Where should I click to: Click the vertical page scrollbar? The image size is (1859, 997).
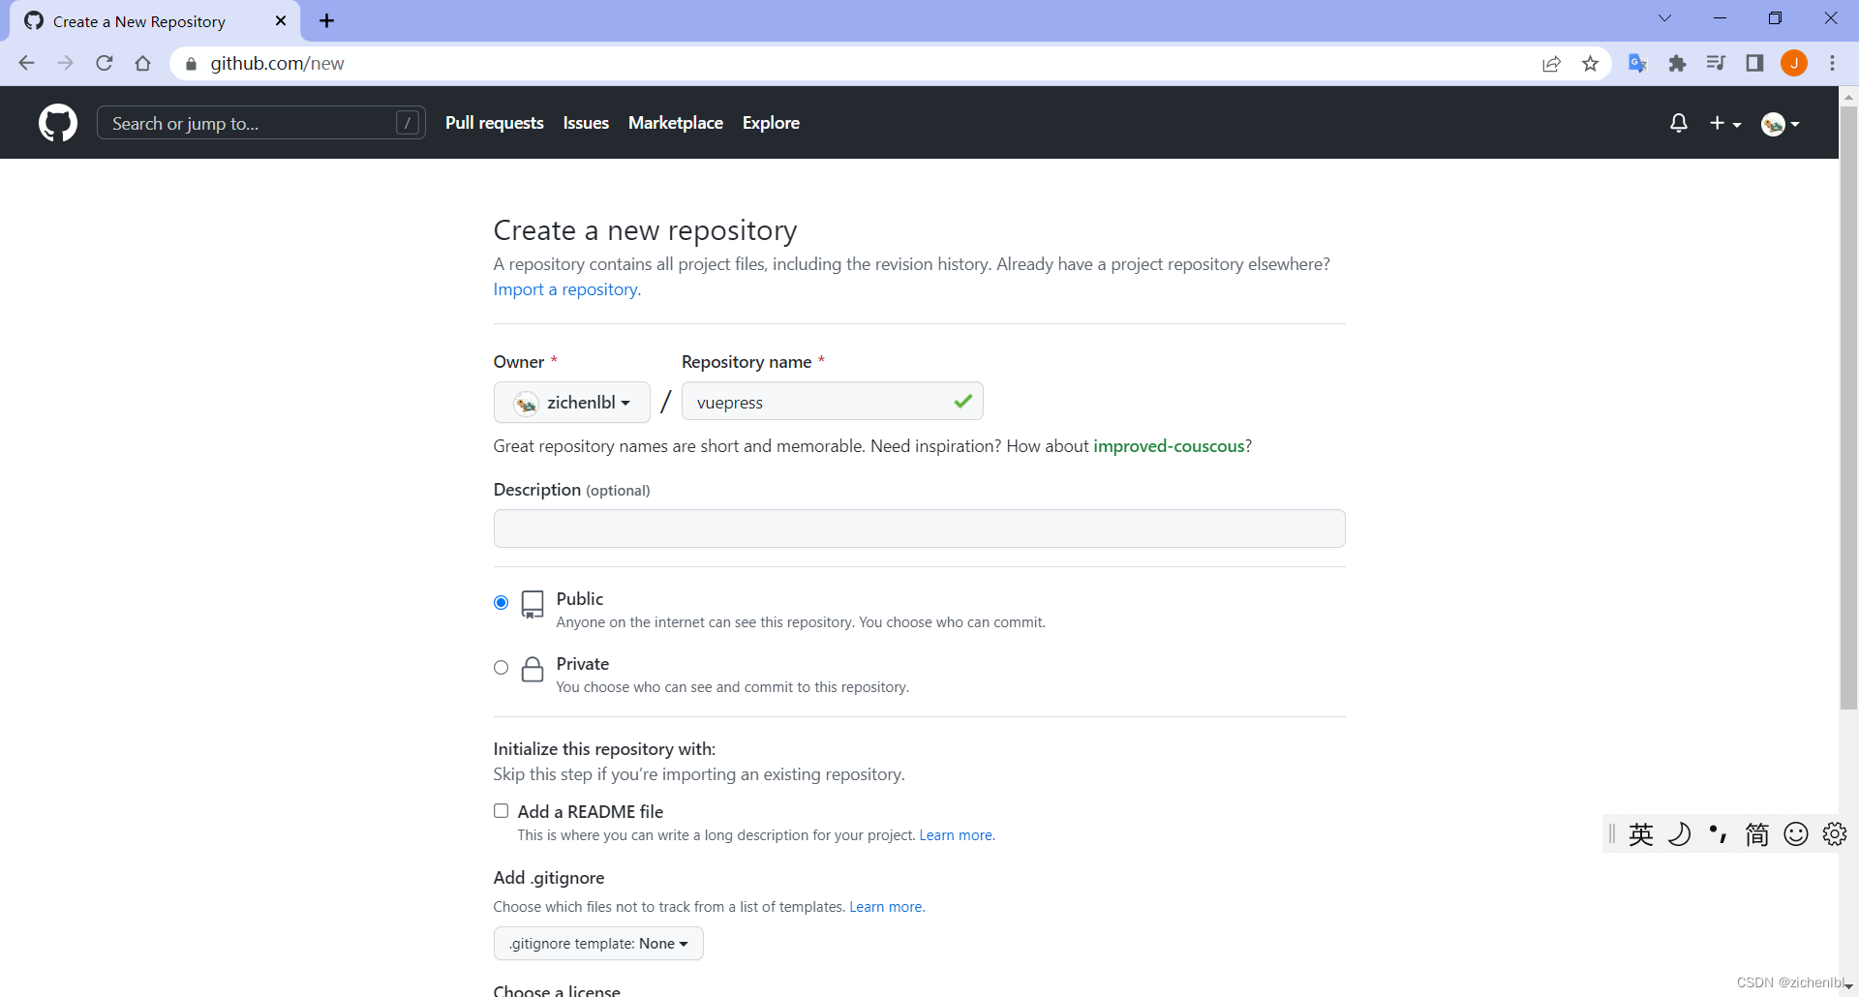[1848, 407]
